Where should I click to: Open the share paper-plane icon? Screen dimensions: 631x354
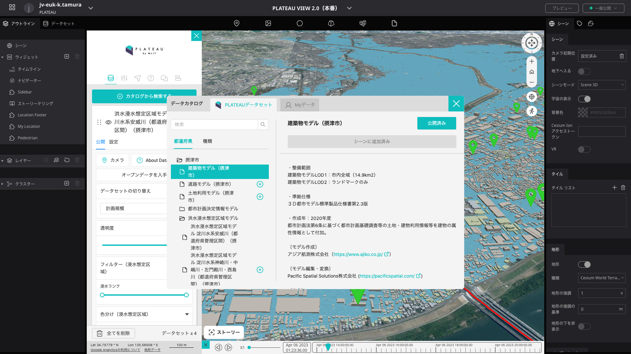(x=137, y=78)
